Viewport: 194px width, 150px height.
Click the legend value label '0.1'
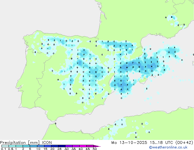(3, 149)
